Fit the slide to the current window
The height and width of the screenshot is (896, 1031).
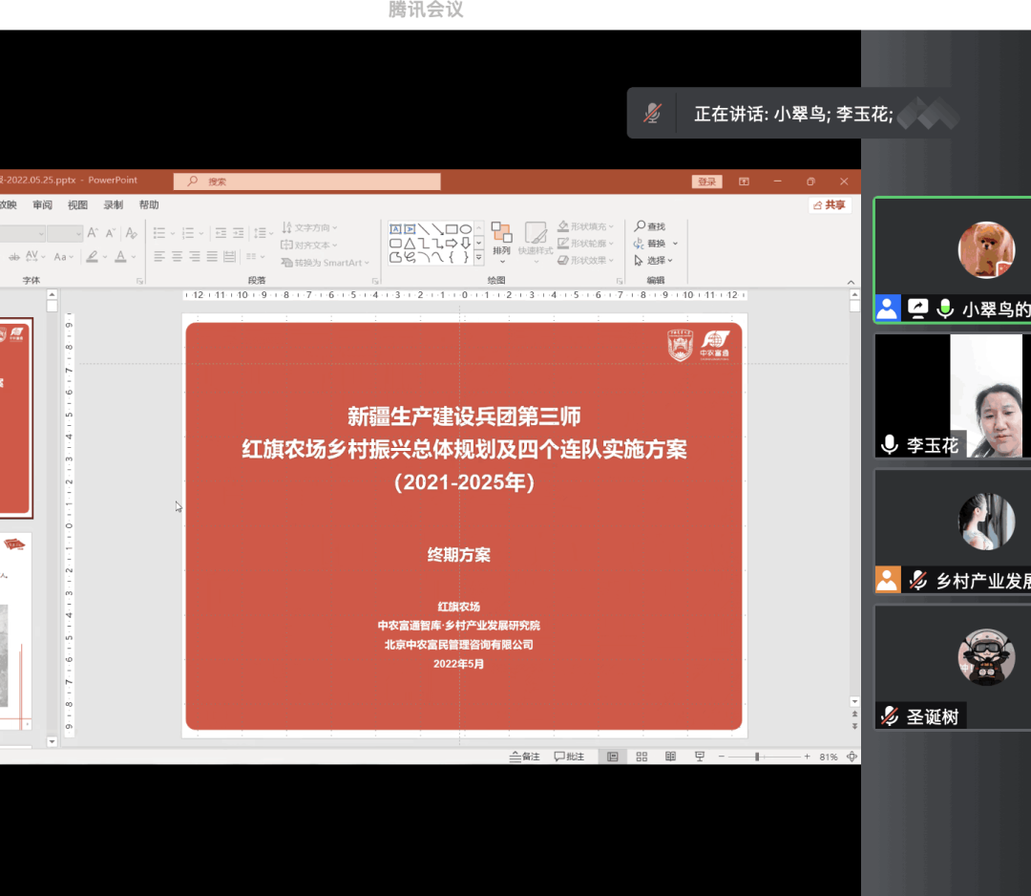(852, 757)
